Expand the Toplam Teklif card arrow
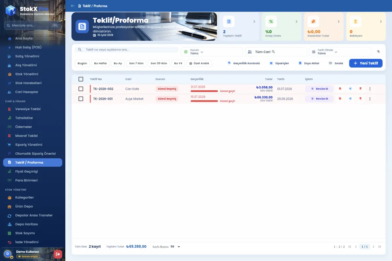The width and height of the screenshot is (392, 261). click(x=254, y=22)
